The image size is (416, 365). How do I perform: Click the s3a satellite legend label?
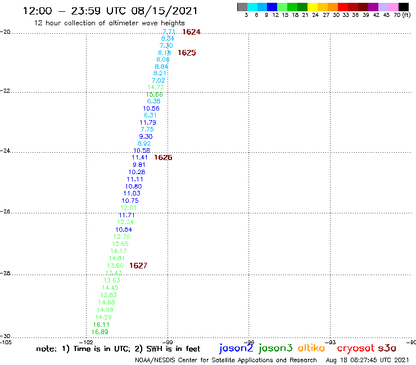[387, 348]
